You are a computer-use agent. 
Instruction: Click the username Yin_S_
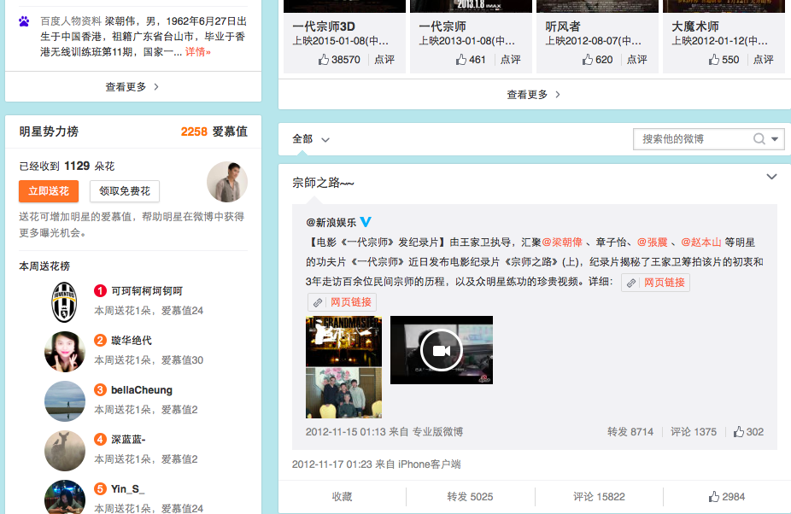click(127, 488)
